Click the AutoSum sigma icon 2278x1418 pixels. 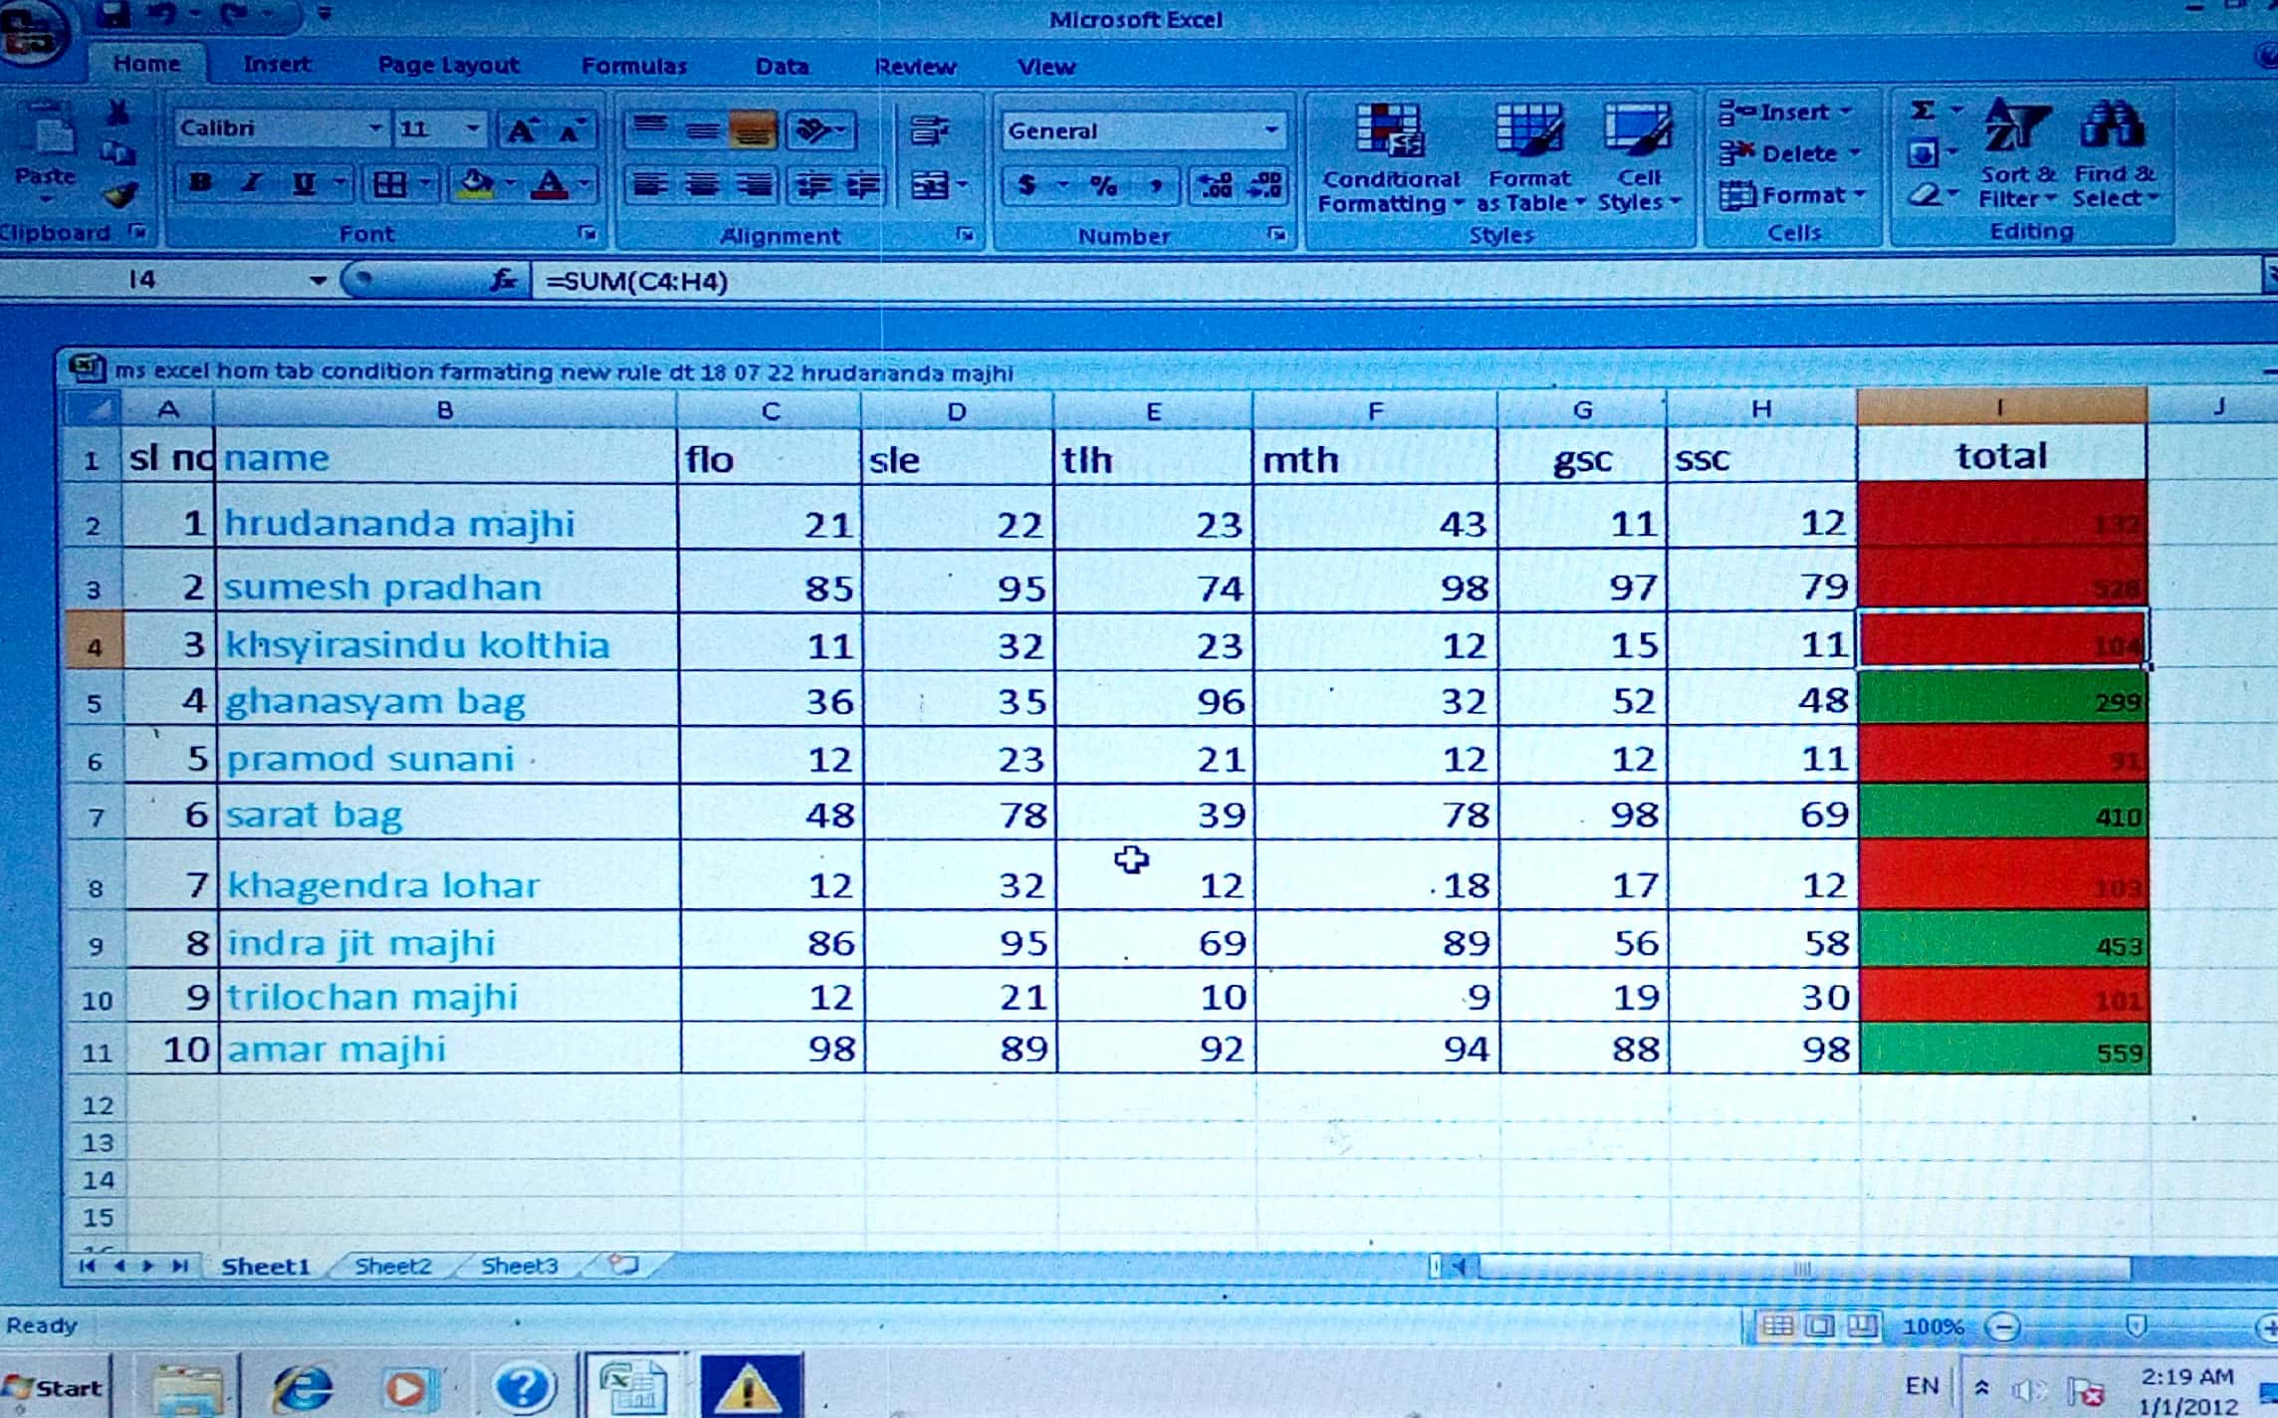(x=1924, y=111)
